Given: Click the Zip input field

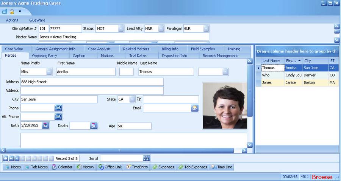Looking at the screenshot, I should coord(171,99).
